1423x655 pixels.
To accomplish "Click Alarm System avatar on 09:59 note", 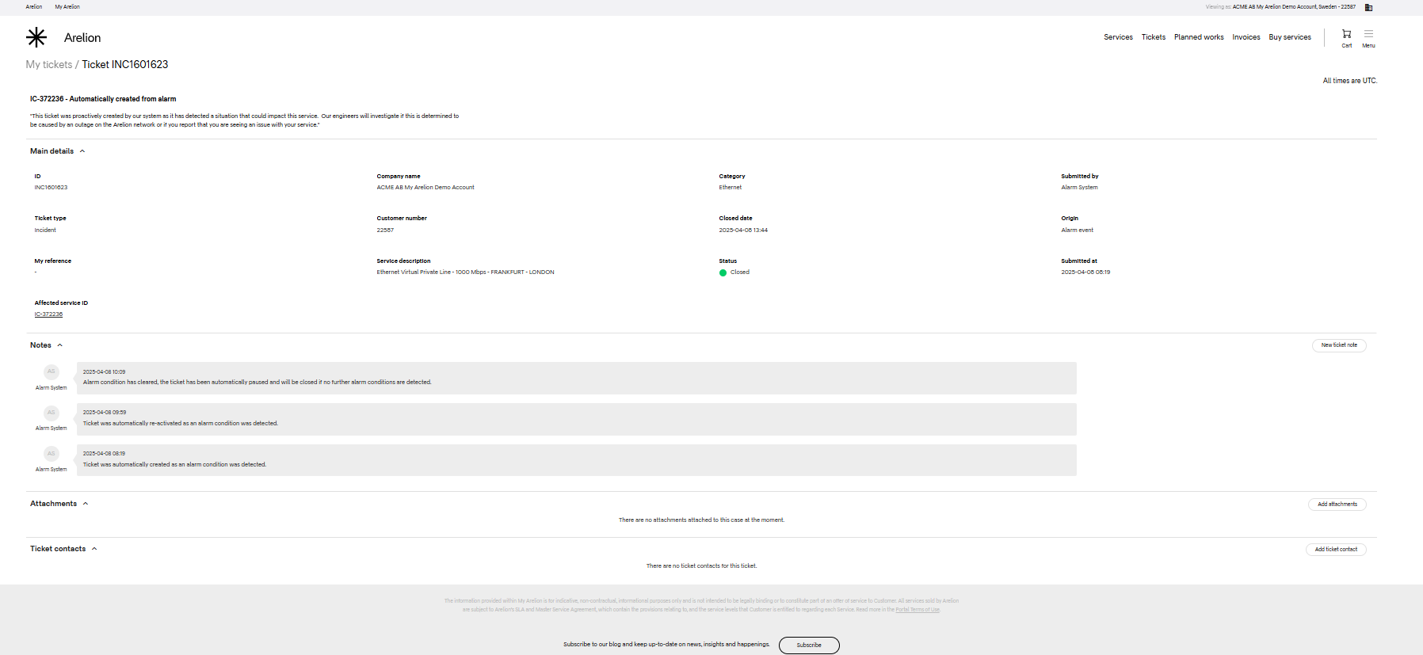I will [x=52, y=413].
